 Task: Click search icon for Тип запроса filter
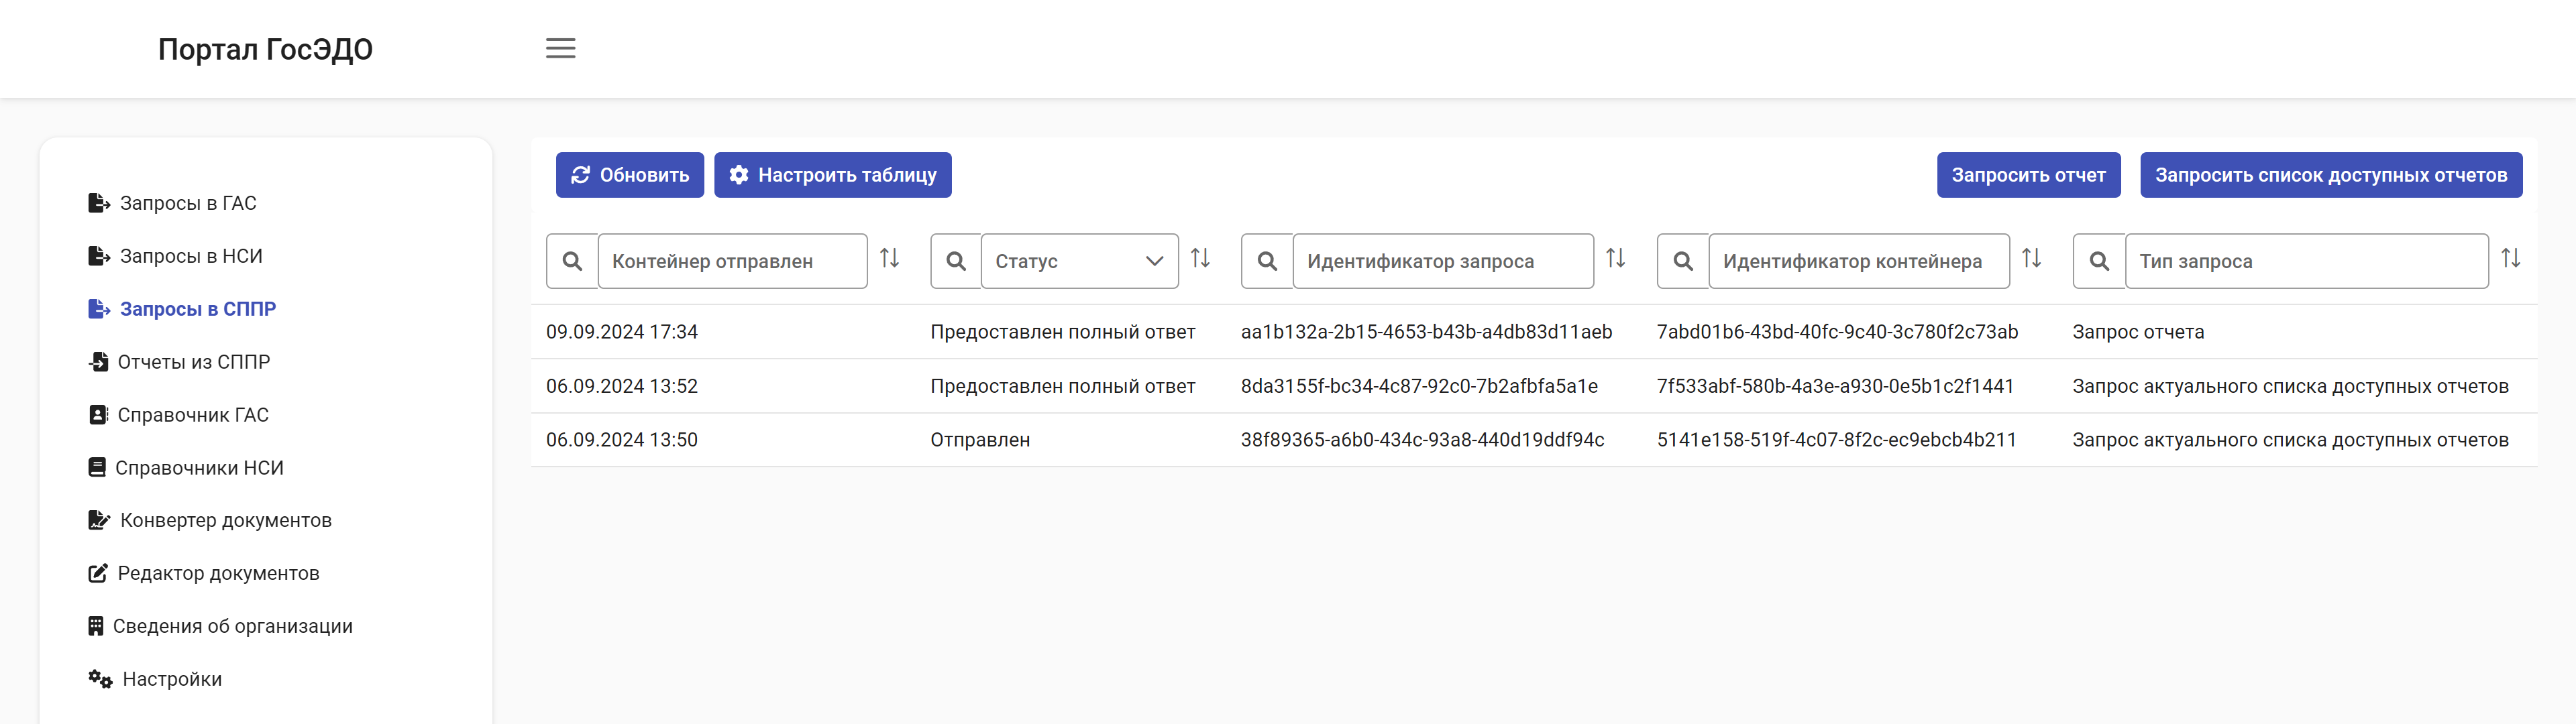2099,261
